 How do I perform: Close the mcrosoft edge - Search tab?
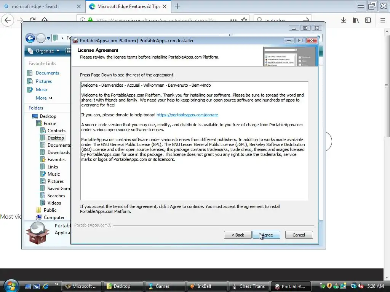(78, 6)
